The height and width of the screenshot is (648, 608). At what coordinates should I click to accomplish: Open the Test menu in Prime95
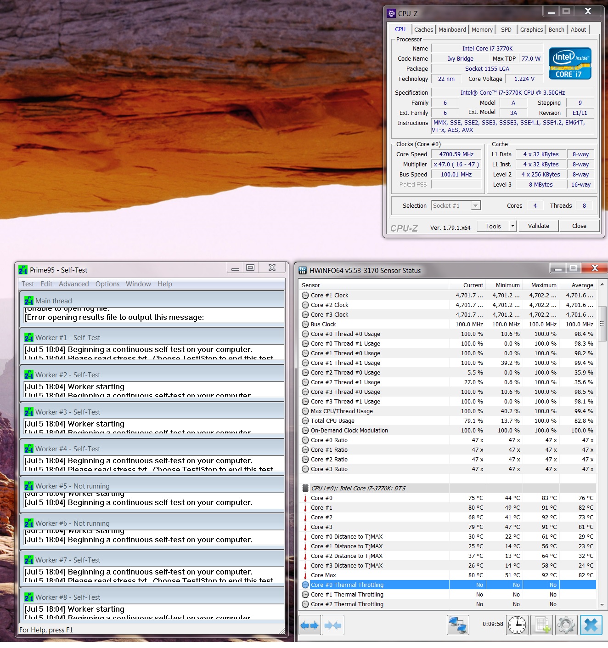point(28,284)
